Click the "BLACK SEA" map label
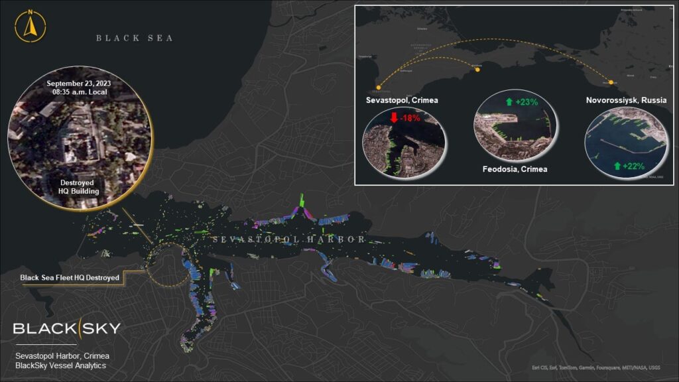The width and height of the screenshot is (679, 382). click(135, 38)
